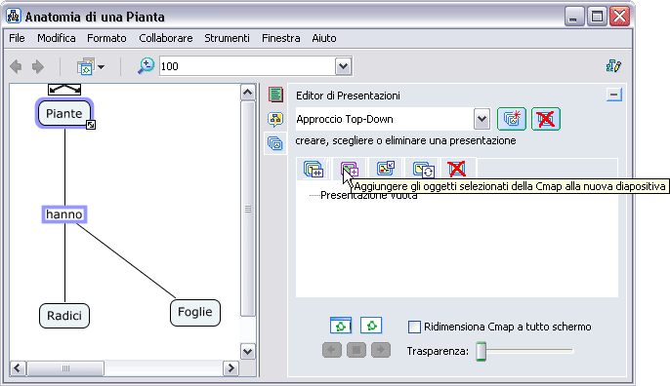Open the Finestra menu
Viewport: 670px width, 386px height.
pos(281,38)
